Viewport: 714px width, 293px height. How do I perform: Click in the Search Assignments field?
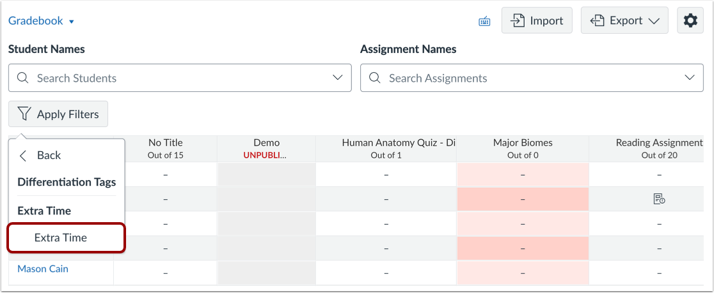[x=525, y=78]
